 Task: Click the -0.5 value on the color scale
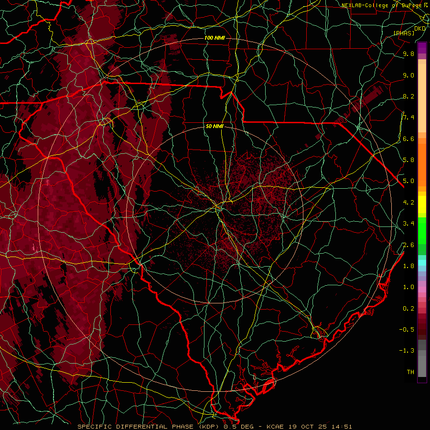point(407,330)
